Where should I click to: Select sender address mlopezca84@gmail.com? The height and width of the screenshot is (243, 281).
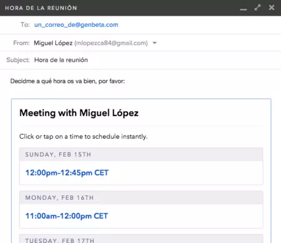(x=111, y=43)
